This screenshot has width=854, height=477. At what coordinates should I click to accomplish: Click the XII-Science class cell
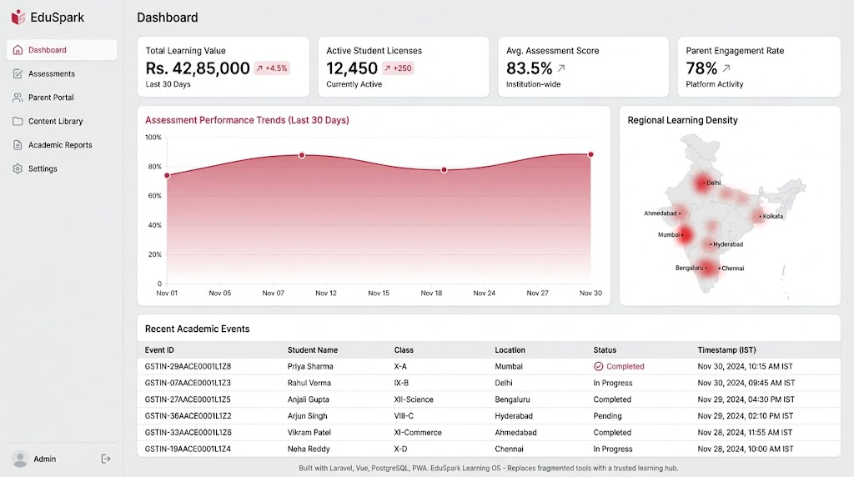point(414,399)
